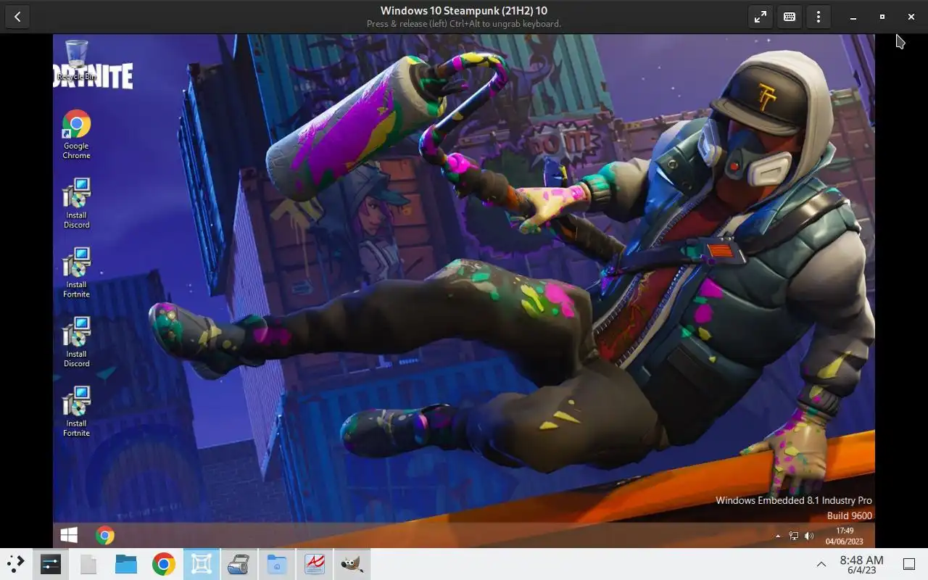Open the Windows Start button in the VM
The height and width of the screenshot is (580, 928).
(x=69, y=536)
